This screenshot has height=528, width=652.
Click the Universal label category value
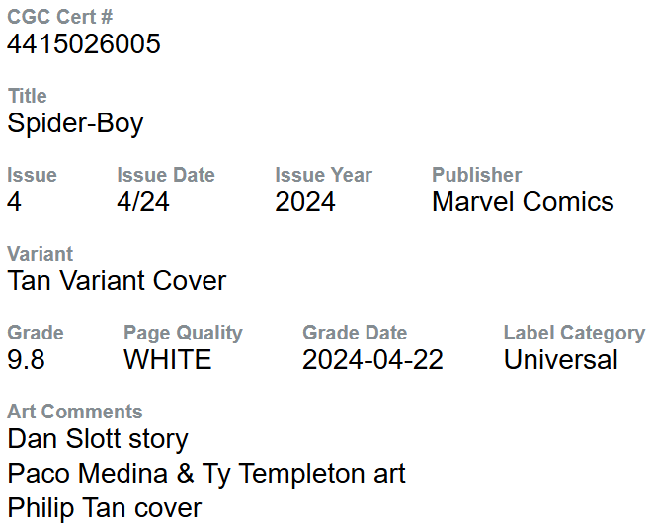pyautogui.click(x=560, y=360)
